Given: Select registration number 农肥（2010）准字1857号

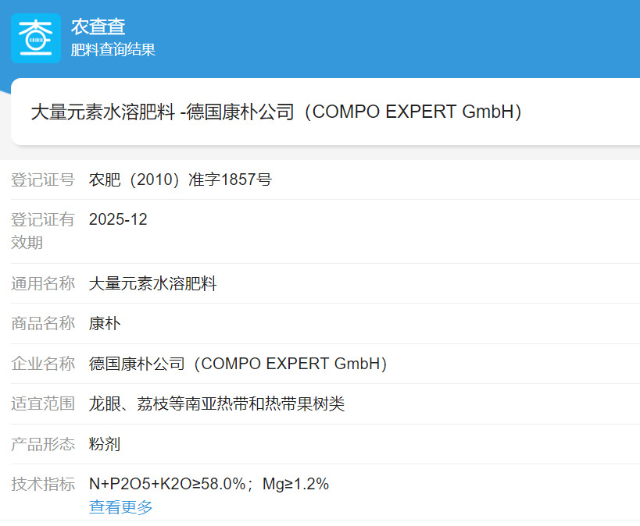Looking at the screenshot, I should tap(181, 179).
